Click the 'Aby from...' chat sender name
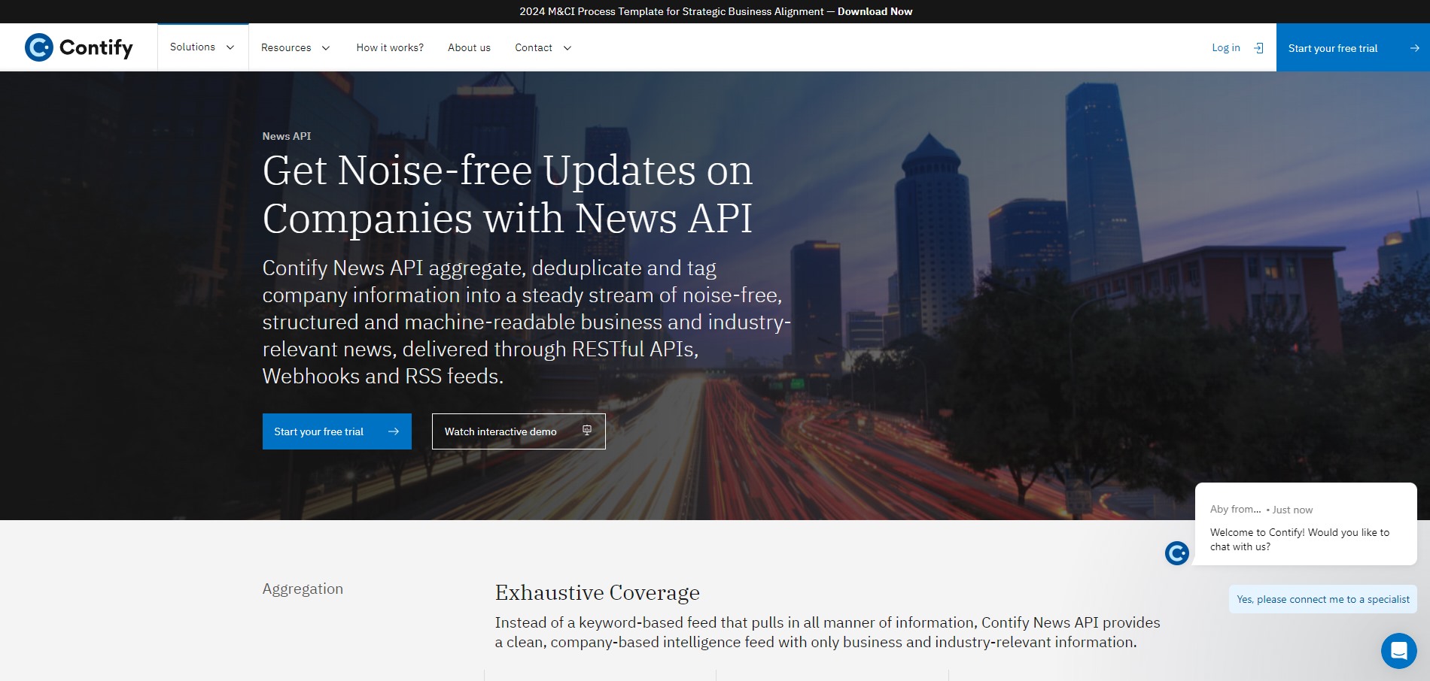Screen dimensions: 1430x681 click(1236, 509)
